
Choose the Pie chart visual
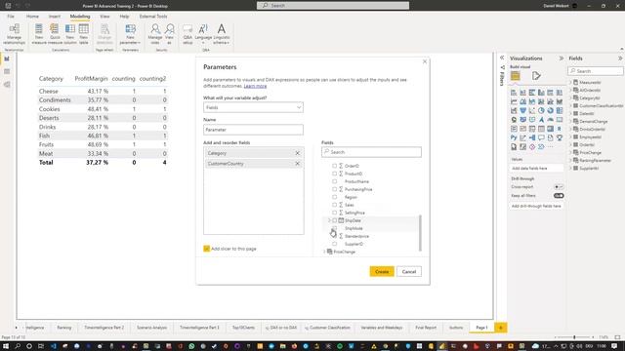(x=541, y=110)
